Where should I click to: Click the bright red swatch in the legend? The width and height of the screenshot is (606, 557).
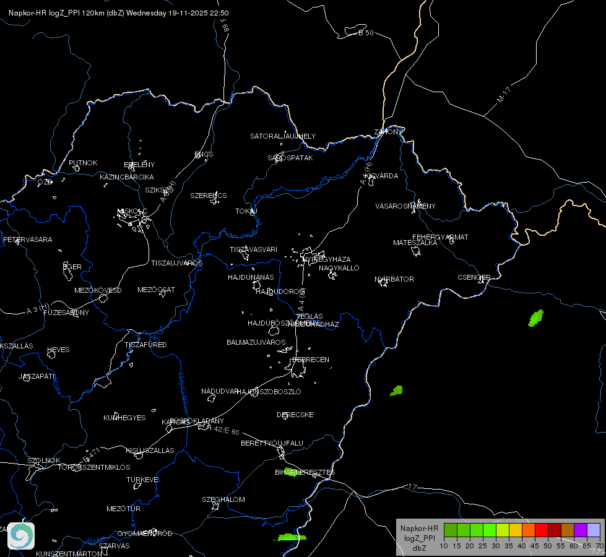point(542,530)
